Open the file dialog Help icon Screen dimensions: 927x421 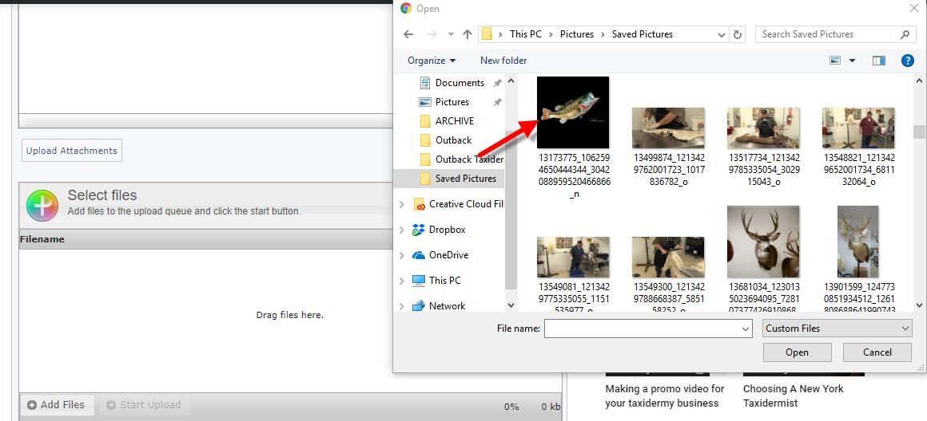(x=907, y=61)
